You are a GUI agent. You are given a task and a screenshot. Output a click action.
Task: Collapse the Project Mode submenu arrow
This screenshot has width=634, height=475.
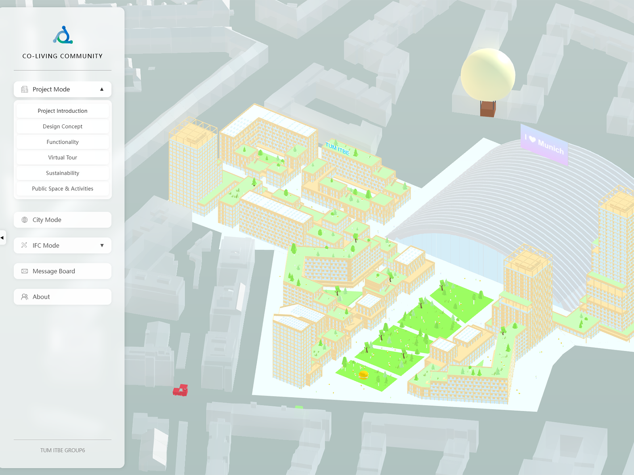click(x=102, y=89)
